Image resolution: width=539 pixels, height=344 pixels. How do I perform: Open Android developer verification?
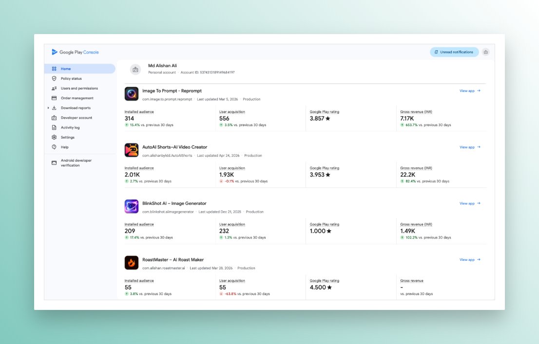76,163
